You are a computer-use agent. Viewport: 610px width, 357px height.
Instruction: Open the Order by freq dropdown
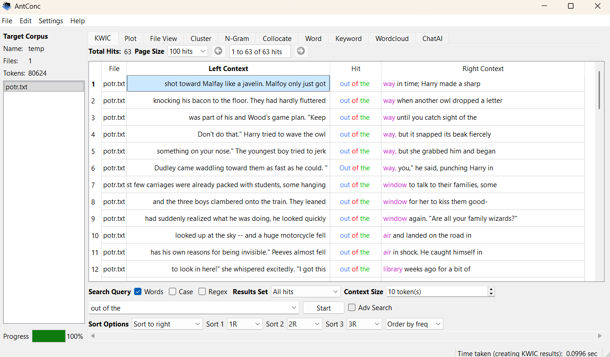[414, 324]
